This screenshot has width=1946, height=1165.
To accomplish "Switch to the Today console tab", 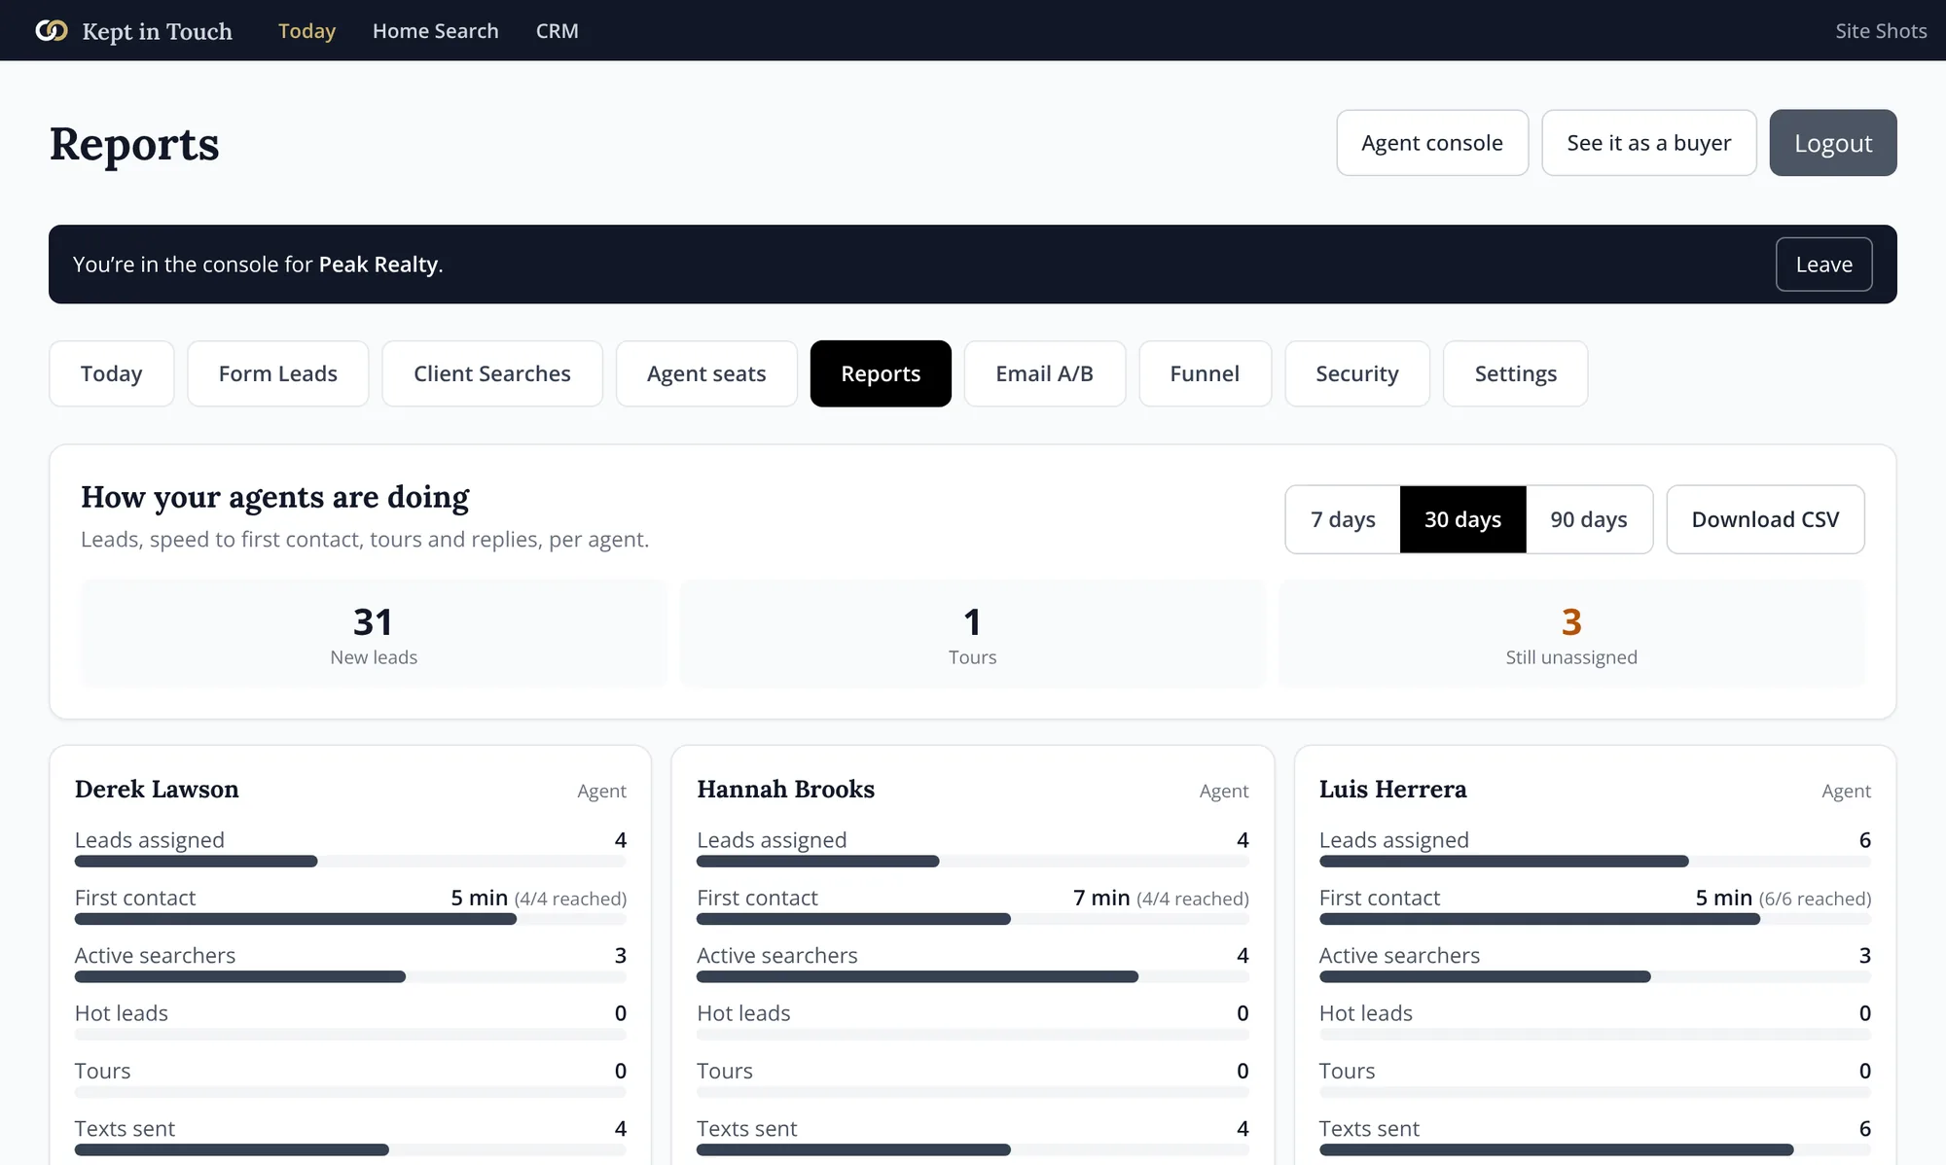I will [x=112, y=373].
